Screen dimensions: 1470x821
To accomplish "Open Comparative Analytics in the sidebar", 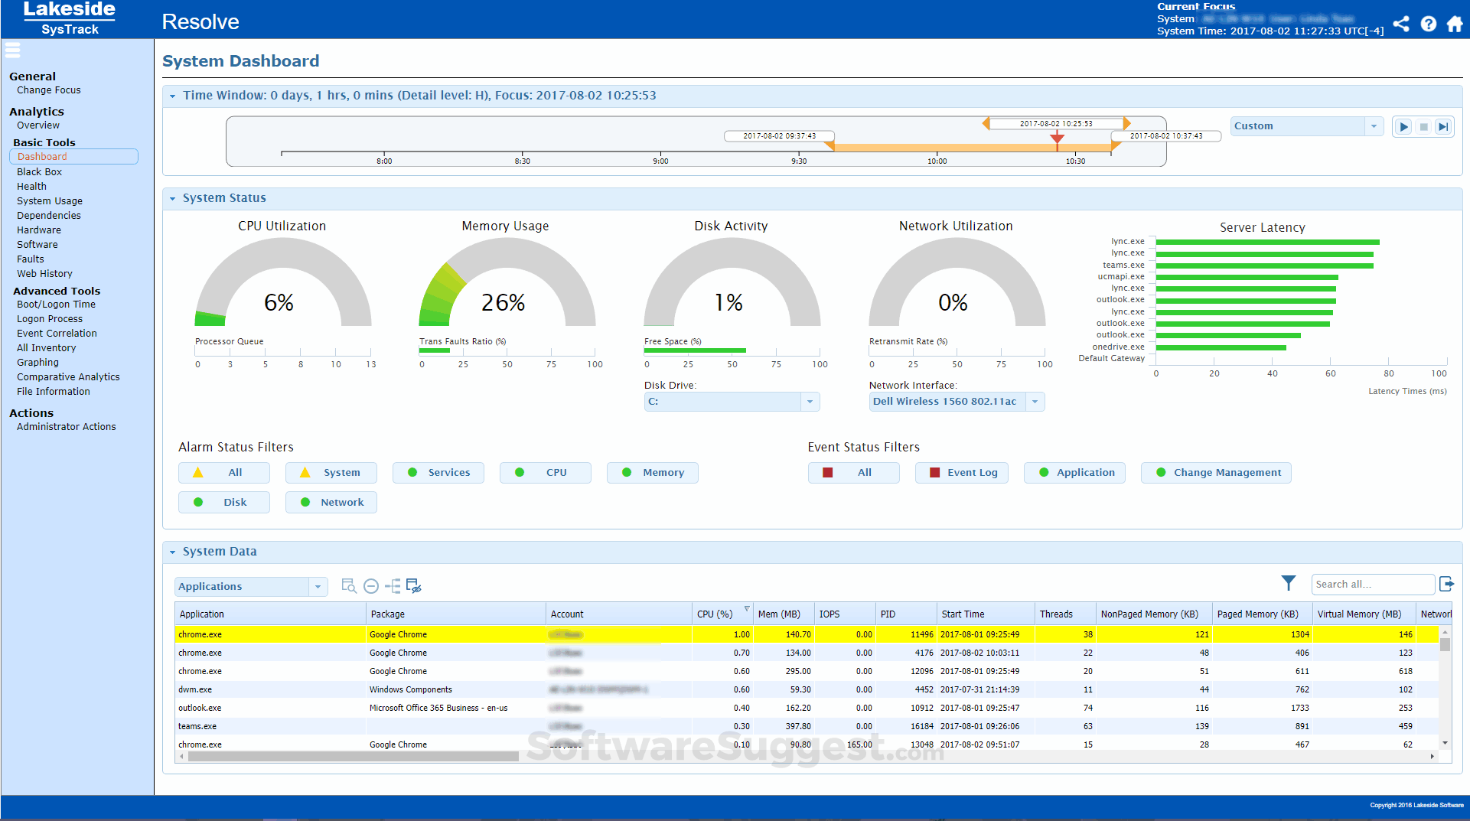I will coord(68,376).
